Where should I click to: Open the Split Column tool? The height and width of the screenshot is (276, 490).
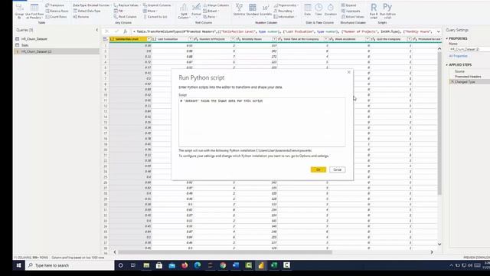click(184, 11)
